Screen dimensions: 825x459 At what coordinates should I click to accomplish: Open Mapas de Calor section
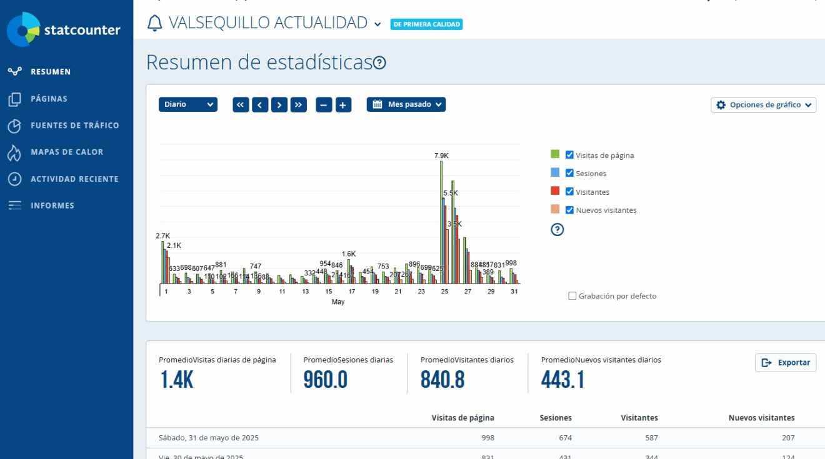67,152
